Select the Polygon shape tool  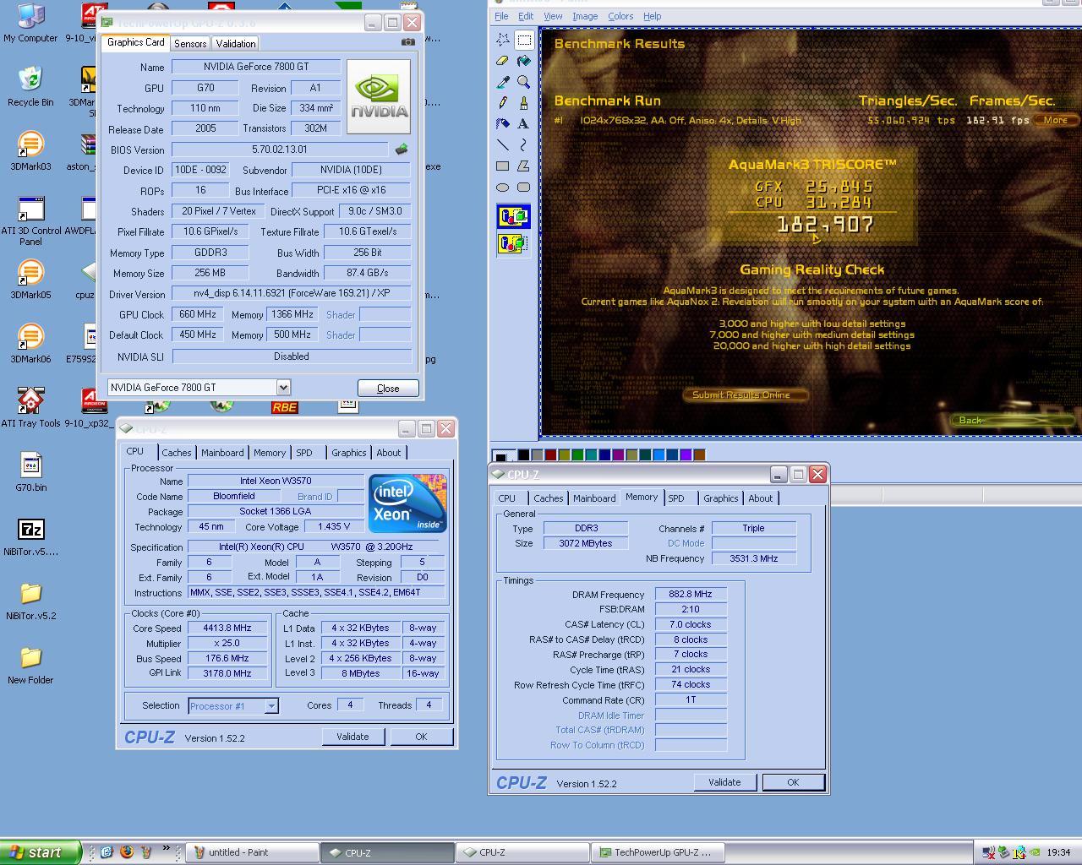click(524, 166)
